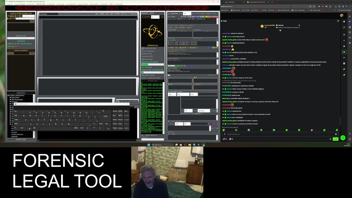The image size is (352, 198).
Task: Click the active chat bubble icon in sidebar
Action: point(344,52)
